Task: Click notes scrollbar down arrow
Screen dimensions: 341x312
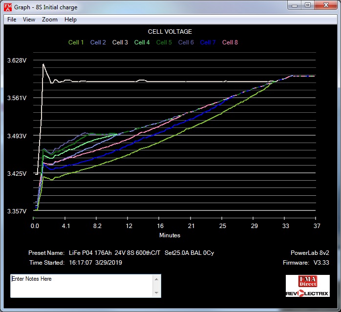Action: pyautogui.click(x=156, y=293)
